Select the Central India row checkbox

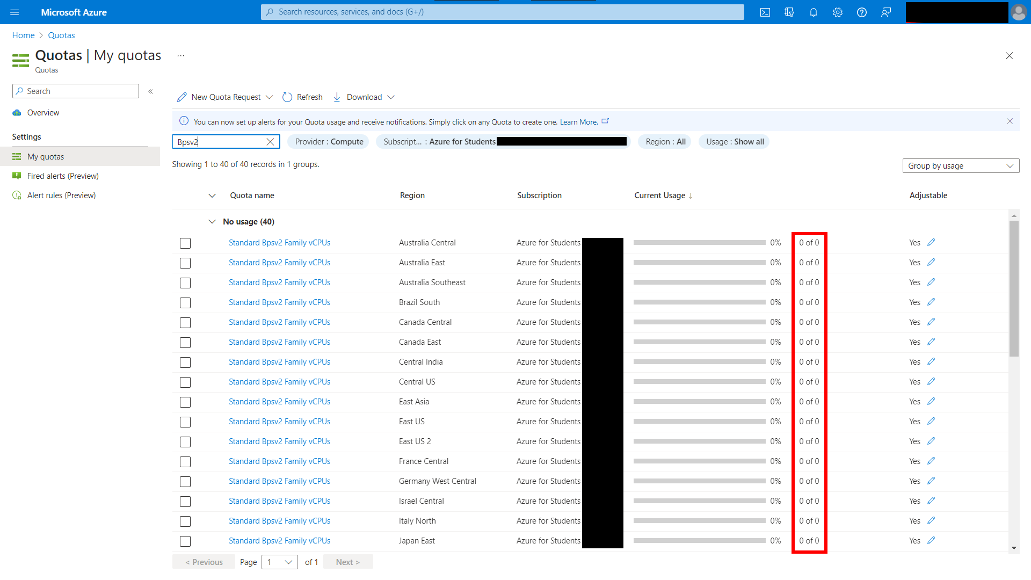(185, 363)
